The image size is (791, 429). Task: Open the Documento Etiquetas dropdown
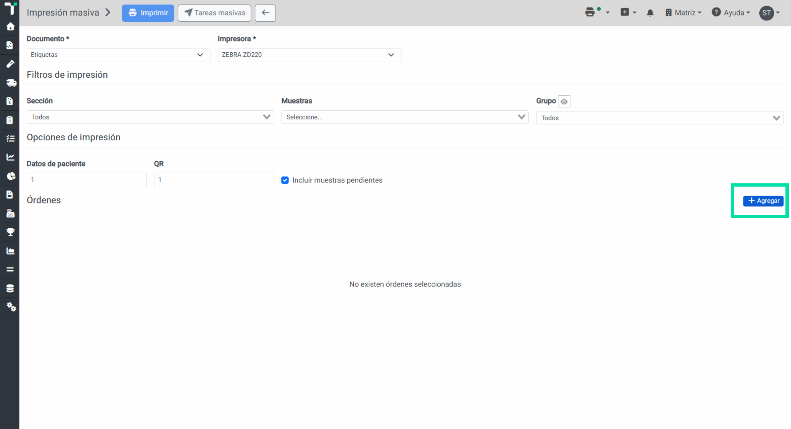tap(118, 55)
